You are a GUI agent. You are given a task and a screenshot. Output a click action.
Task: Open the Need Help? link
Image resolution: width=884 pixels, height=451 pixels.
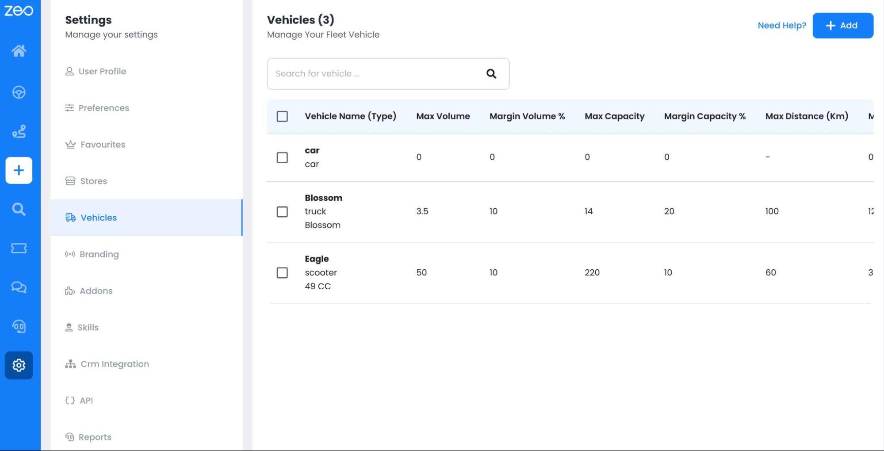(781, 26)
